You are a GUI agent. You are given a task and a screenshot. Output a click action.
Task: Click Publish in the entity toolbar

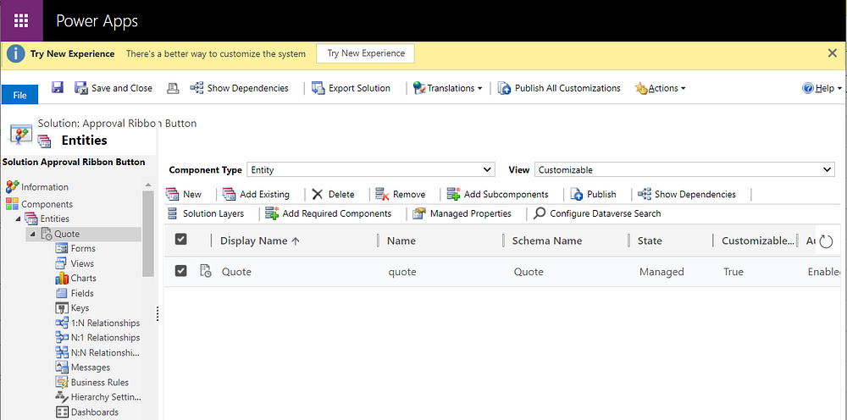coord(593,194)
